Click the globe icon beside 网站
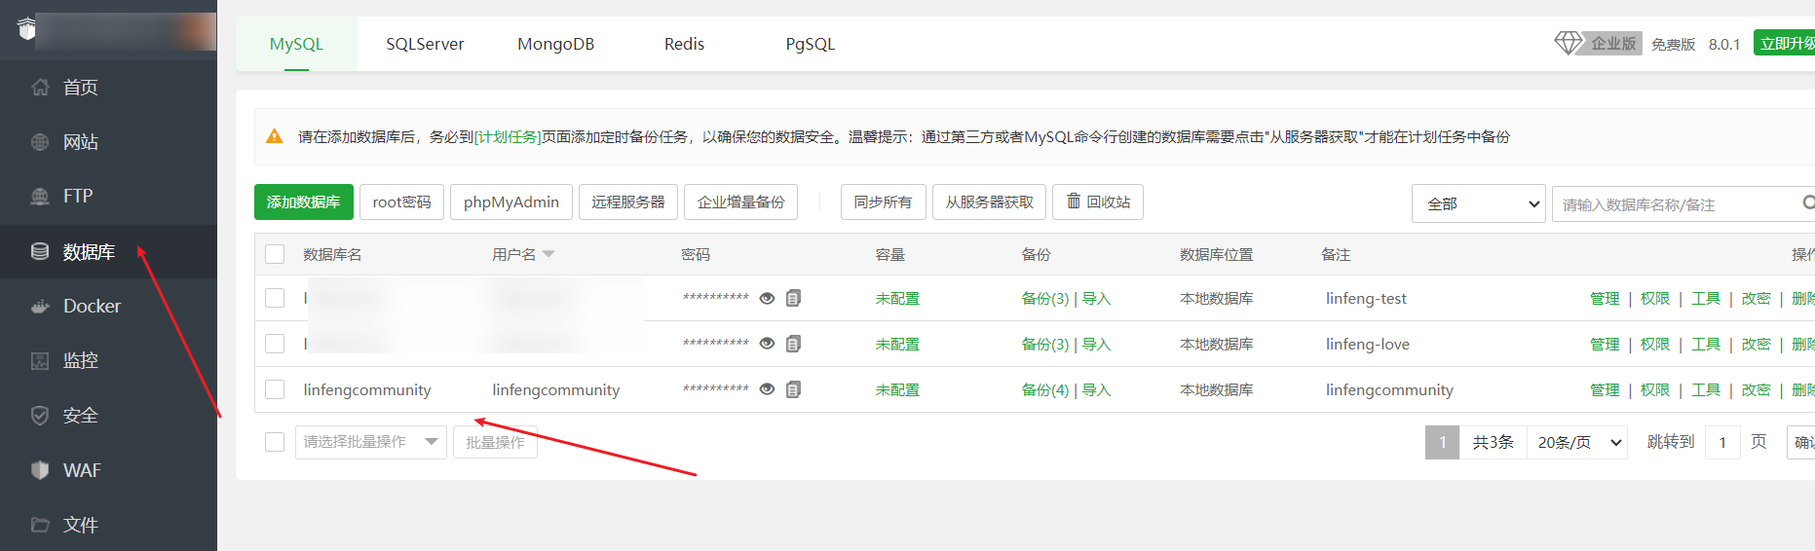This screenshot has width=1815, height=551. [x=40, y=142]
